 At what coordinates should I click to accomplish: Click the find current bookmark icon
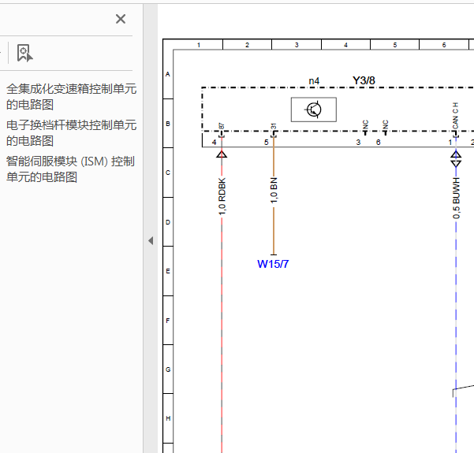point(24,53)
